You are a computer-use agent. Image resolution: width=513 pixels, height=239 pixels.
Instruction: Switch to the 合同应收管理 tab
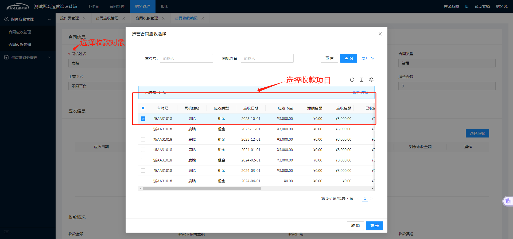(x=107, y=18)
